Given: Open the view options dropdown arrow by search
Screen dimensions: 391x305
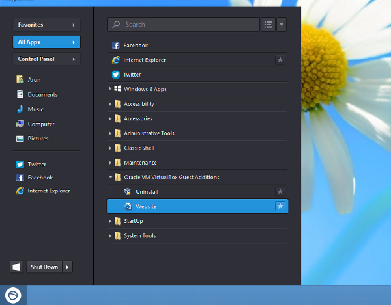Looking at the screenshot, I should click(x=282, y=24).
